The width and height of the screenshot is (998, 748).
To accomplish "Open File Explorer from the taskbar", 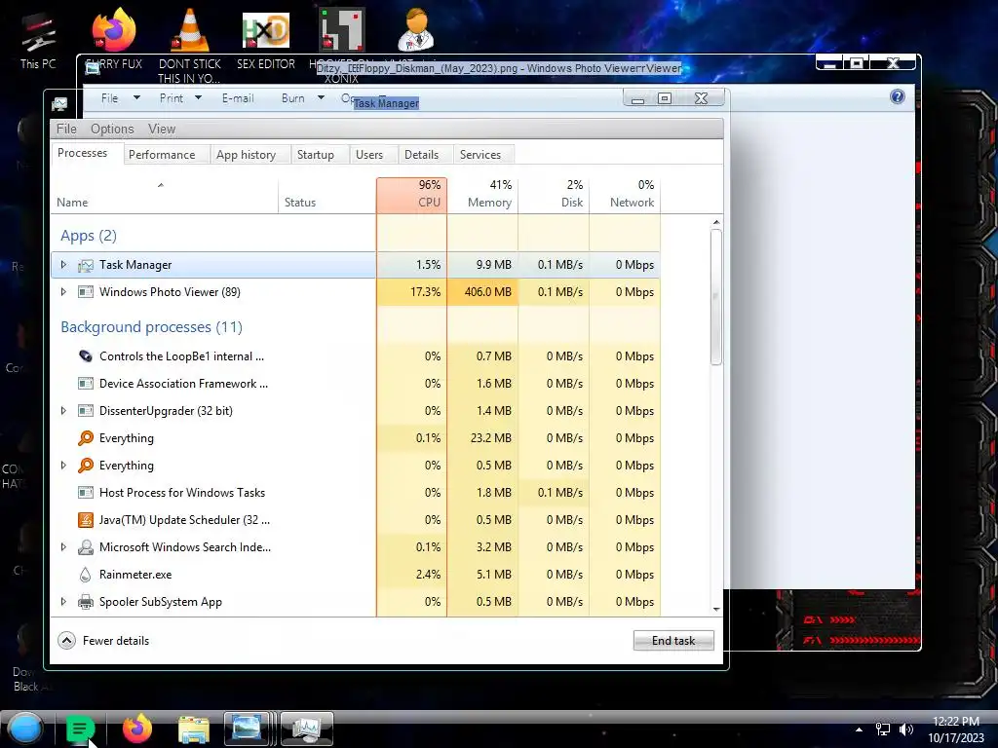I will click(x=194, y=729).
